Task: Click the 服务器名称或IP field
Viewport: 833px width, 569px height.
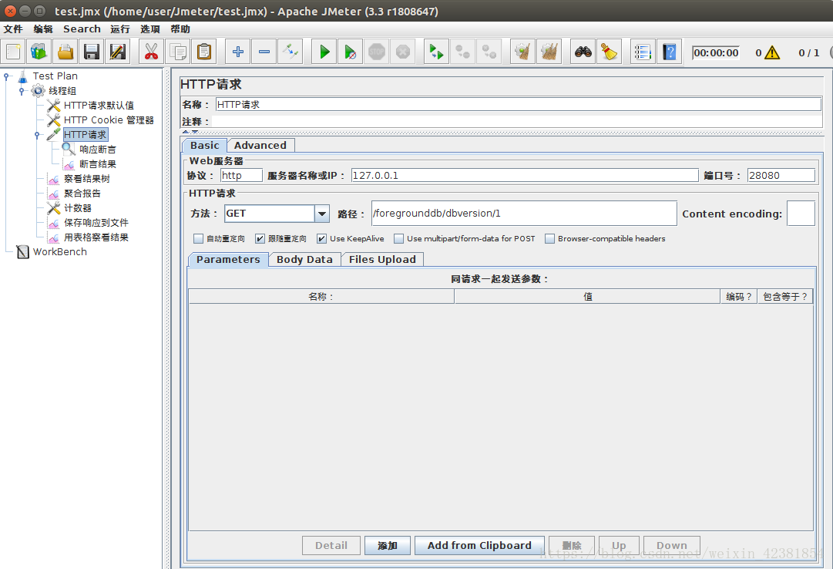Action: point(525,176)
